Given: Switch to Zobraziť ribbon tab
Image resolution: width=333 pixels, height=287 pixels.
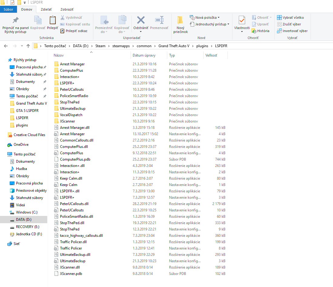Looking at the screenshot, I should [x=67, y=9].
